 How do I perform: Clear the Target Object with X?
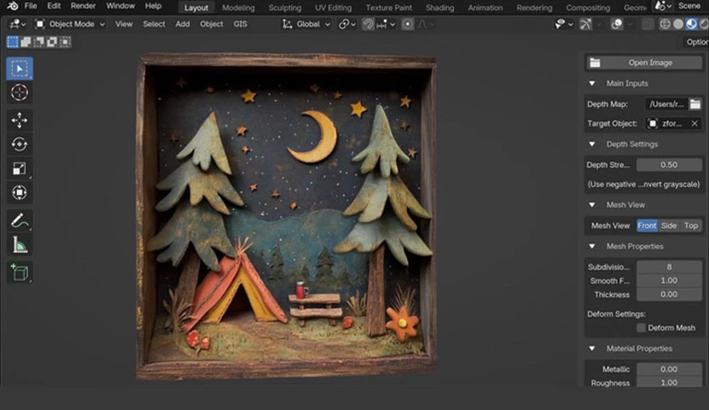pyautogui.click(x=695, y=124)
